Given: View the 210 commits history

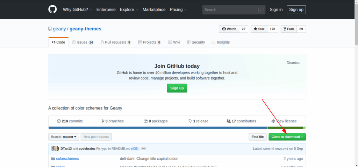Looking at the screenshot, I should 70,121.
